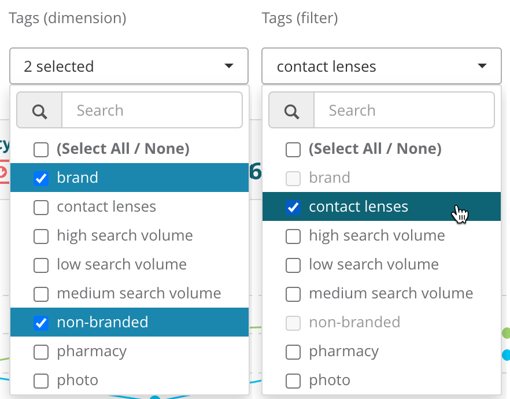This screenshot has height=399, width=510.
Task: Open the Tags (filter) dropdown arrow
Action: 482,66
